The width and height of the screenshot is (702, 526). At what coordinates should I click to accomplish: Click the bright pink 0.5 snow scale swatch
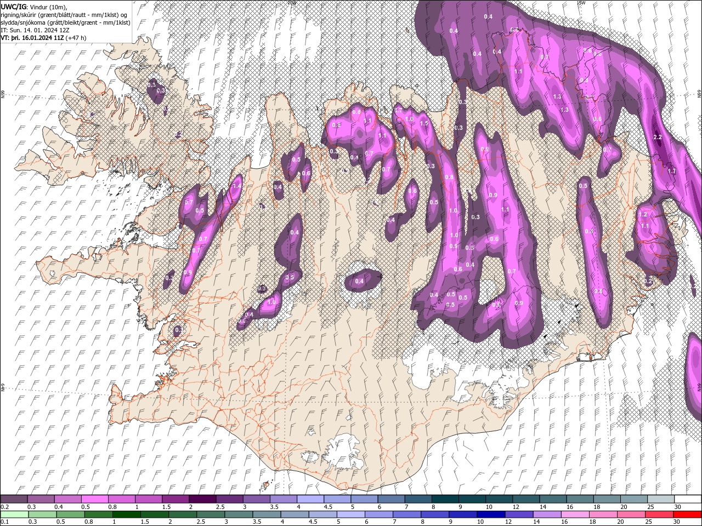(94, 499)
